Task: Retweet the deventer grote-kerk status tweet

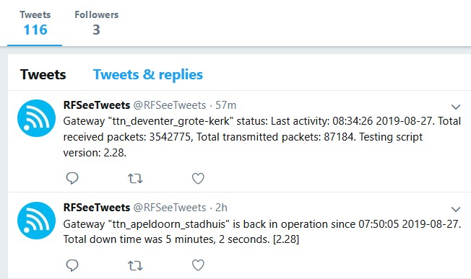Action: pos(135,179)
